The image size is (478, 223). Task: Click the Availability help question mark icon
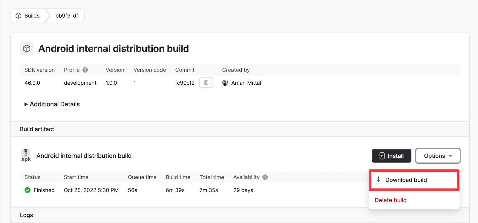(x=265, y=177)
